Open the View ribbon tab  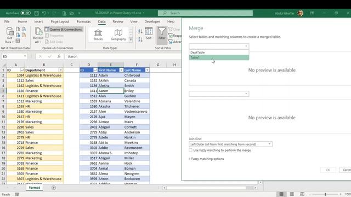pos(134,21)
